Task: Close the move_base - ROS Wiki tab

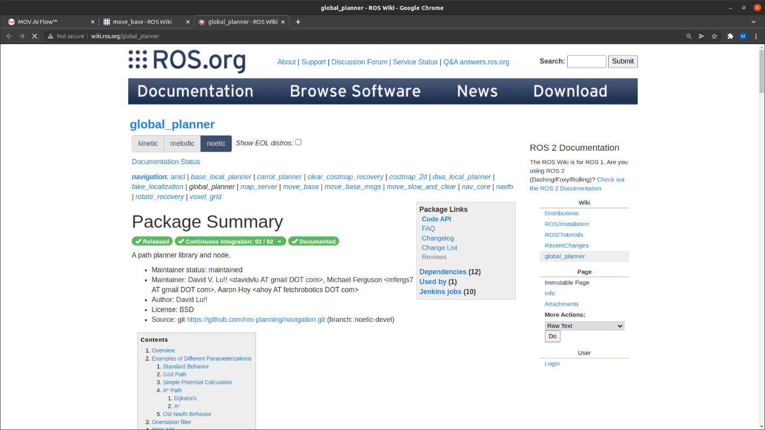Action: [x=188, y=22]
